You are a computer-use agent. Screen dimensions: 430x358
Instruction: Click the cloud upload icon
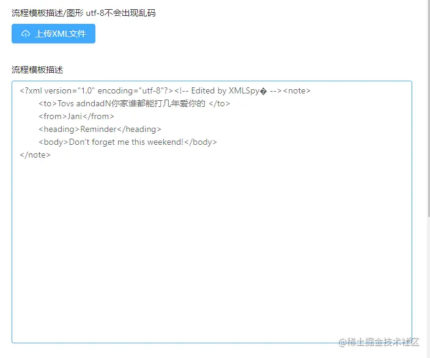(x=26, y=34)
